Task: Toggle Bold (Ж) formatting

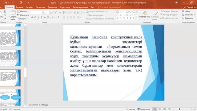Action: [32, 17]
